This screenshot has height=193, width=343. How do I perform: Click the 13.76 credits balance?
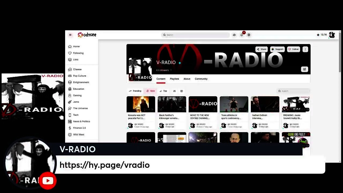322,35
